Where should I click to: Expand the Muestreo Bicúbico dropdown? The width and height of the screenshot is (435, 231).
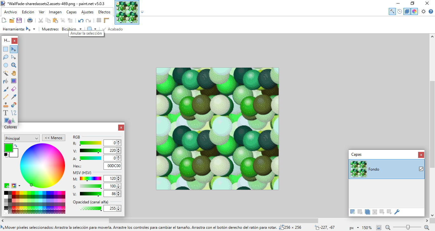click(x=81, y=29)
